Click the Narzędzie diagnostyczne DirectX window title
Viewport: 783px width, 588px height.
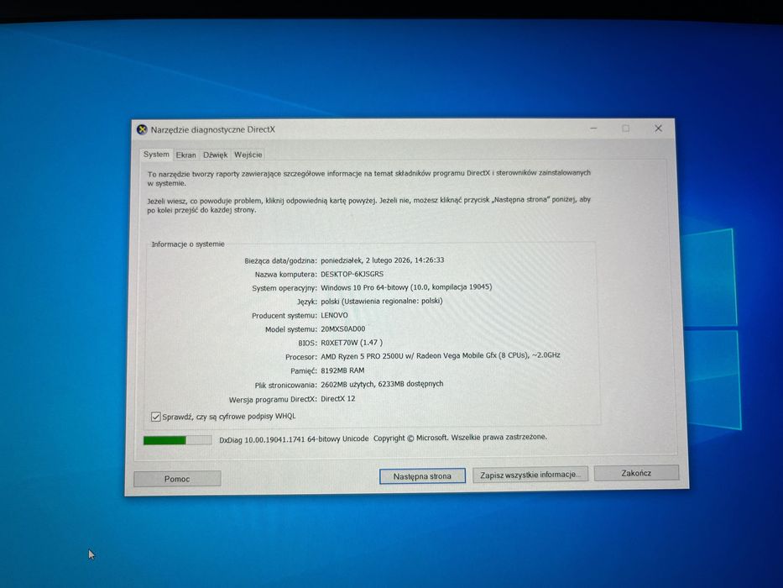click(212, 129)
